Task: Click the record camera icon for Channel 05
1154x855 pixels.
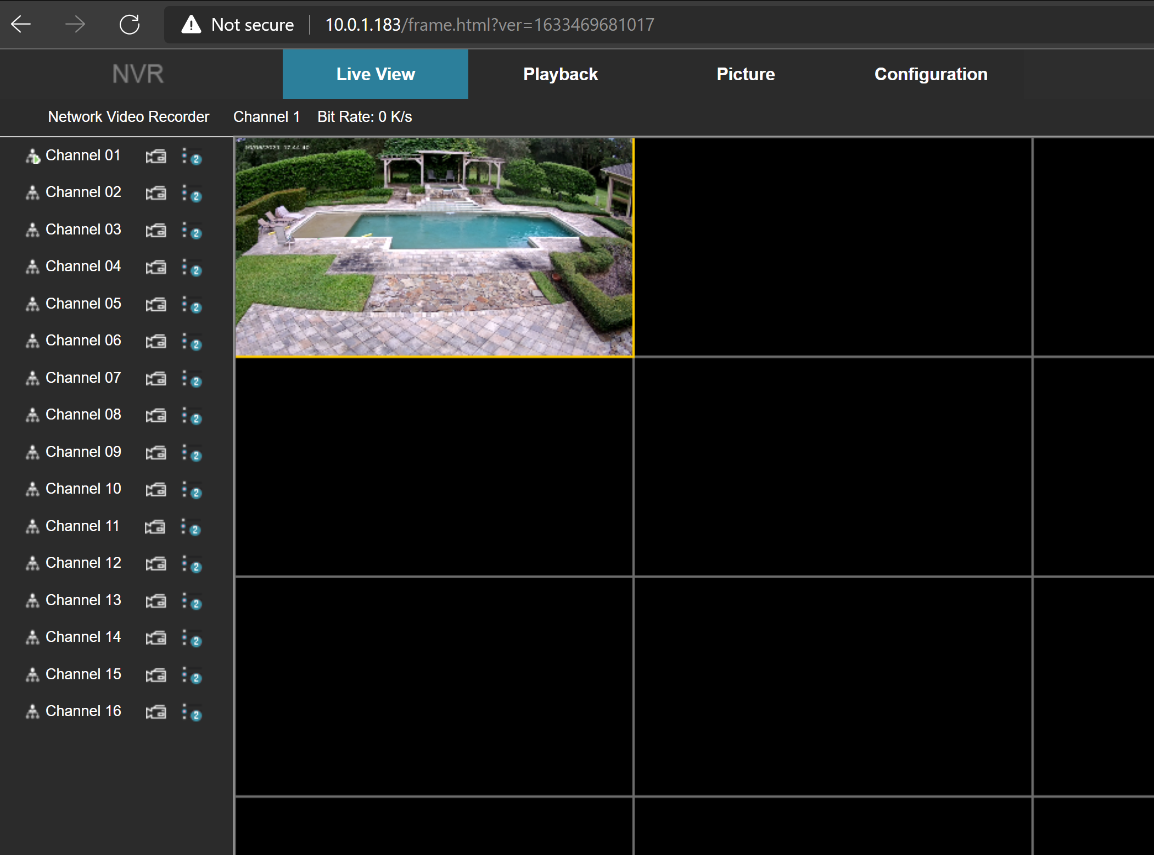Action: 156,305
